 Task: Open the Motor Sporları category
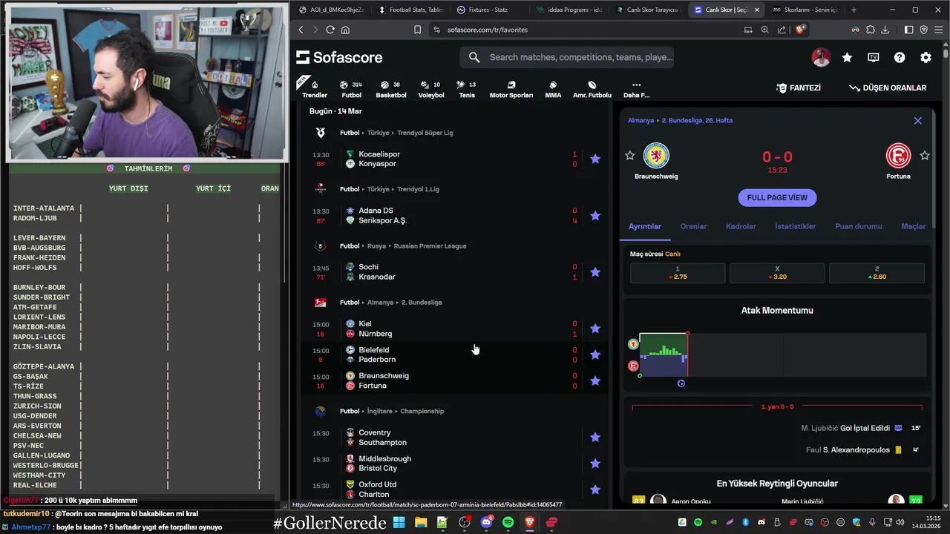tap(511, 89)
